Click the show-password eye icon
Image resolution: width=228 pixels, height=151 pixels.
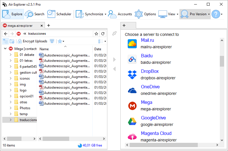[52, 41]
